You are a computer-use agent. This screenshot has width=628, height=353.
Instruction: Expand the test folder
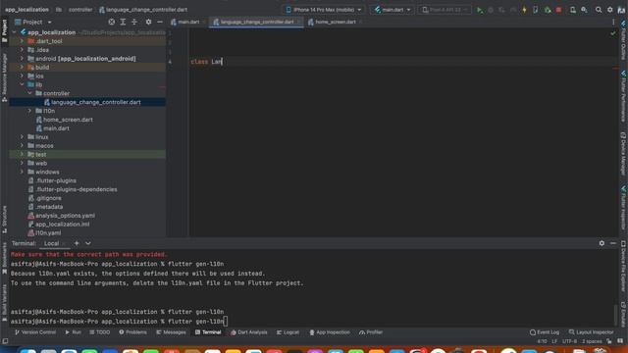point(22,155)
